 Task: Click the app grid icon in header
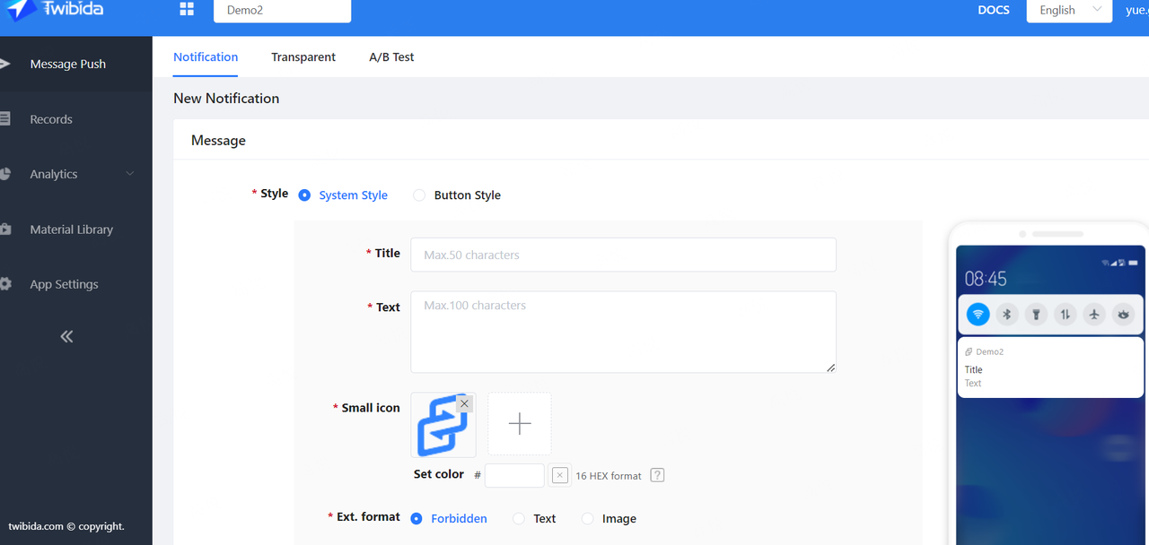coord(187,10)
